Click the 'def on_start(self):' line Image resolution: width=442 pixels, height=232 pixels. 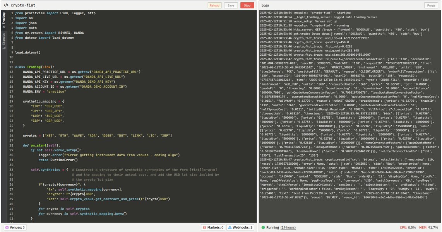[41, 145]
